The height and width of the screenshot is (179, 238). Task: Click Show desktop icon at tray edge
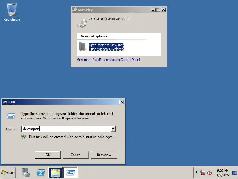click(x=234, y=173)
